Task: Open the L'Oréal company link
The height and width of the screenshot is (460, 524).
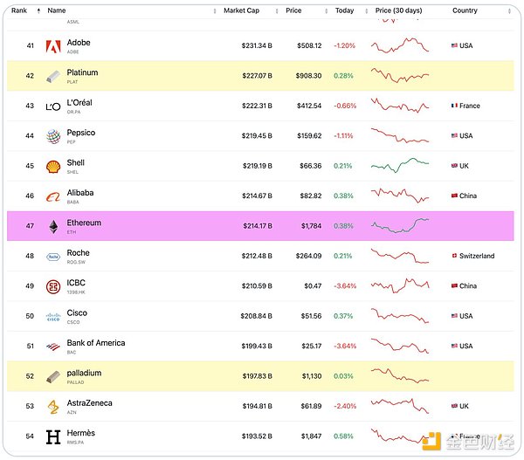Action: pos(79,103)
